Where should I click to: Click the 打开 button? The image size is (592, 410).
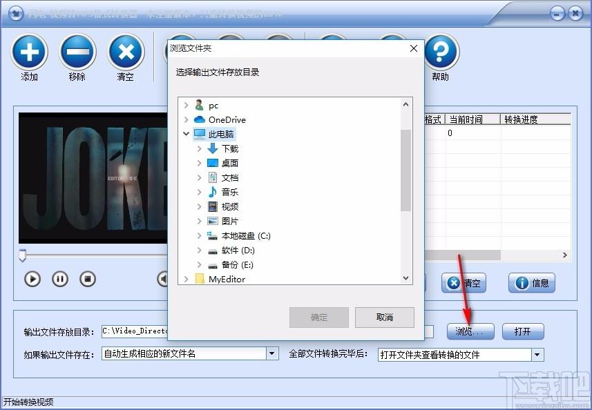point(523,331)
